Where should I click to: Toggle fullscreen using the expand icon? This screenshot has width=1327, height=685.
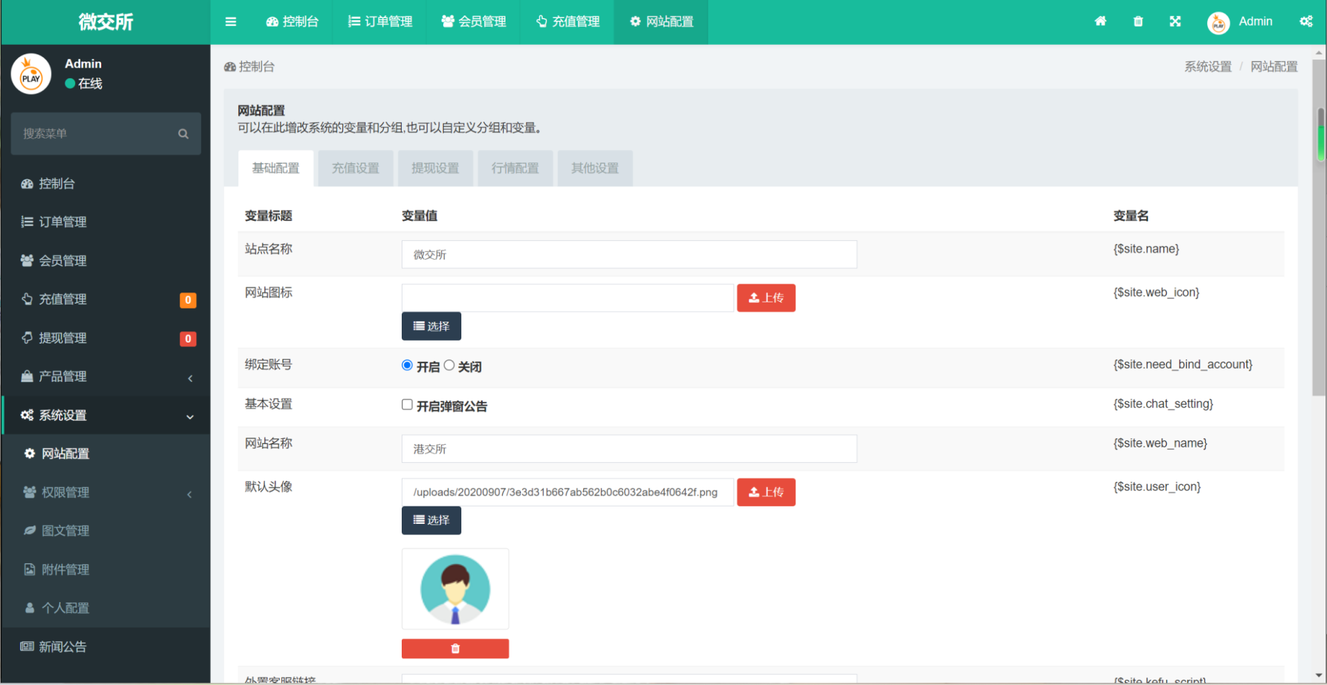coord(1175,21)
